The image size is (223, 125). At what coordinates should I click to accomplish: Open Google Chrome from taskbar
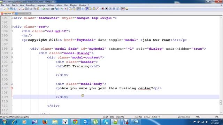coord(75,122)
